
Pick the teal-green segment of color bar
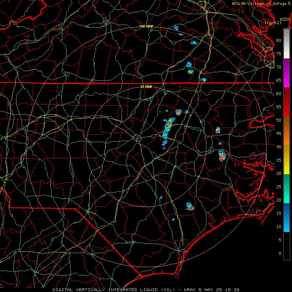(x=286, y=189)
